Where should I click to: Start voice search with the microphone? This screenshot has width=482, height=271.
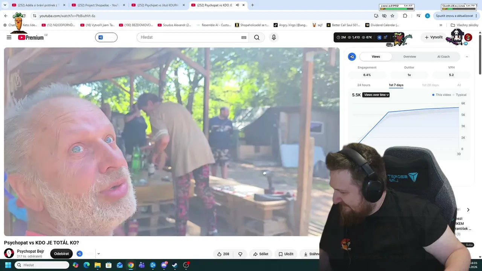(x=274, y=37)
